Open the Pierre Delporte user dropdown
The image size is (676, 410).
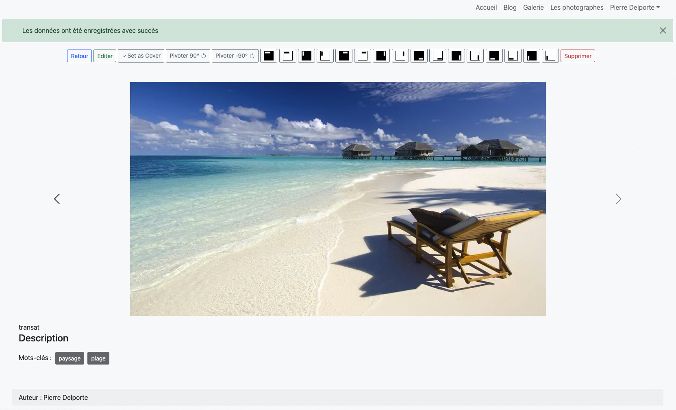635,7
